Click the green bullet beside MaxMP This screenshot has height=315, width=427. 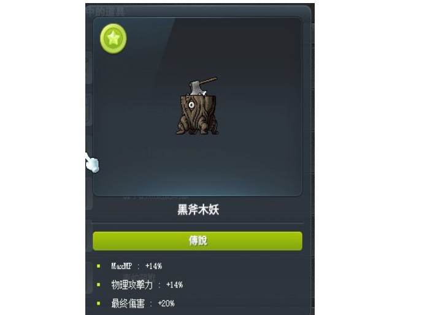[x=99, y=266]
